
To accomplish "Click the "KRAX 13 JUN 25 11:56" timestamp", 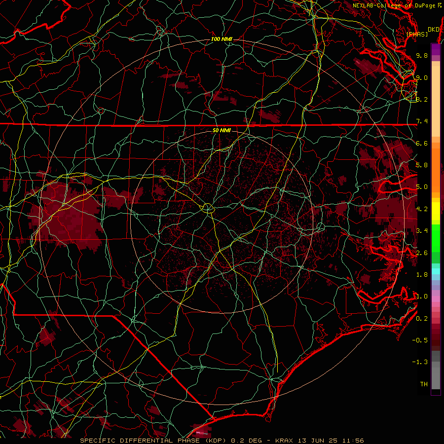I will (319, 441).
